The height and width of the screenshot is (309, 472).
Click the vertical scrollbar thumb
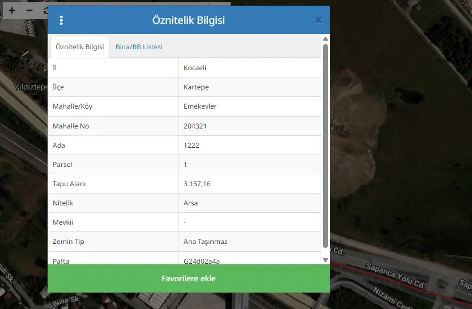click(x=325, y=146)
